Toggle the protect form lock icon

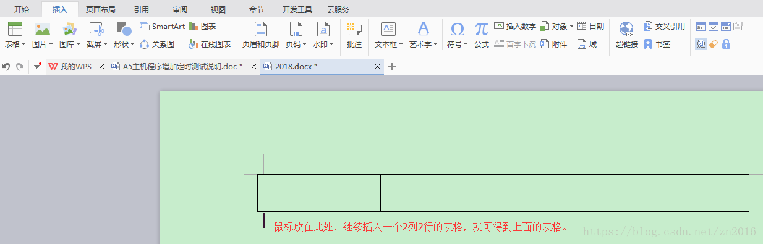coord(726,44)
